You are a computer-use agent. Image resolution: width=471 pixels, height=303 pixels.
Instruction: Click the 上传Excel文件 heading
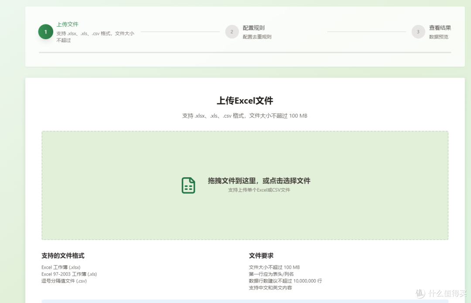pyautogui.click(x=245, y=101)
